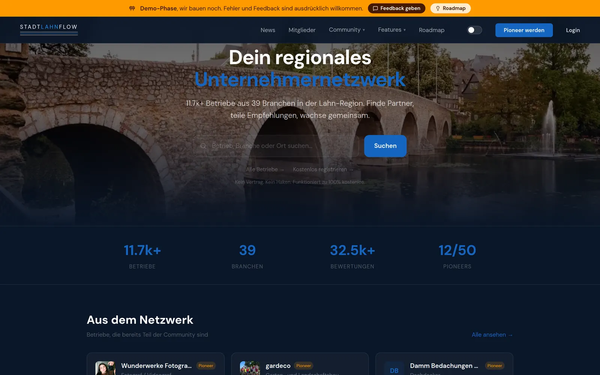Open Wunderwerke Fotografie profile photo
This screenshot has width=600, height=375.
click(105, 368)
